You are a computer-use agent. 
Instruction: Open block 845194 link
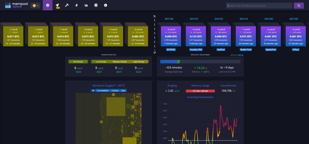coord(169,19)
